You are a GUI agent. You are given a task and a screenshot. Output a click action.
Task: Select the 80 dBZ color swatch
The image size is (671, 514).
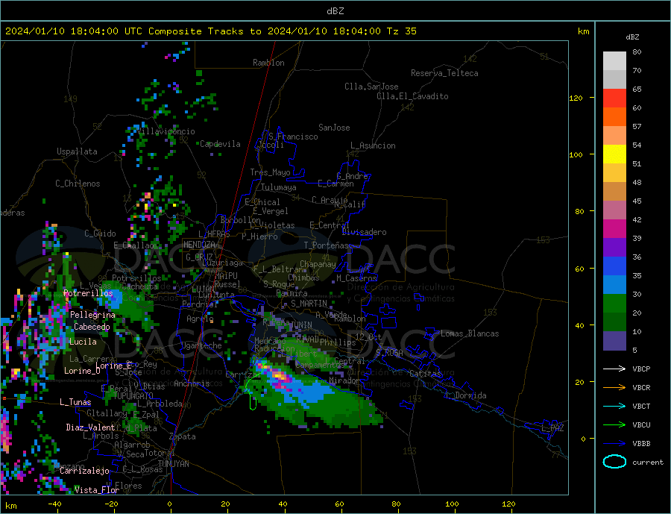614,61
